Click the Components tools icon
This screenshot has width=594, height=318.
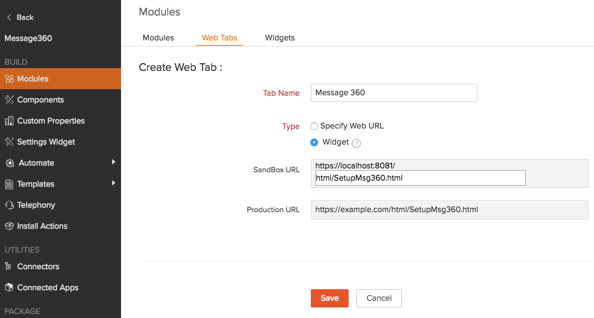click(9, 100)
